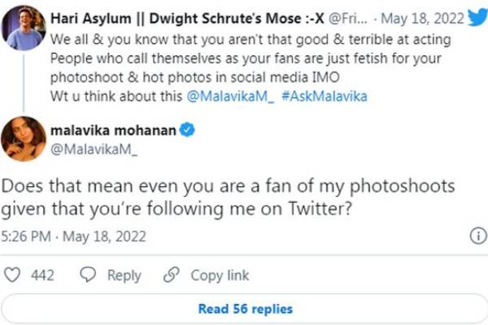Click the Reply text label
Screen dimensions: 488x325
point(124,275)
